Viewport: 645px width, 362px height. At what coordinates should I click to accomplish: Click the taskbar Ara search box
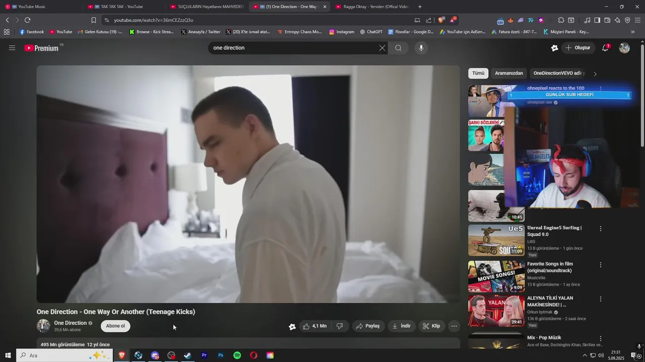pos(64,355)
